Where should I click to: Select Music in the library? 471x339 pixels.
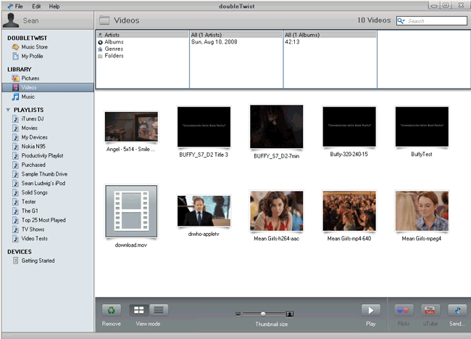[x=28, y=97]
